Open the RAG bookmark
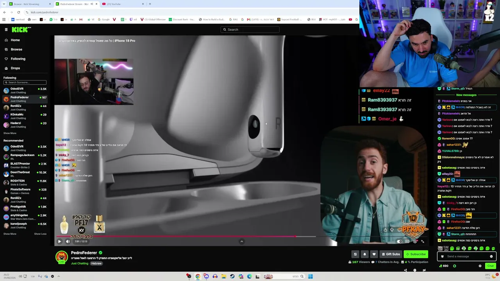Image resolution: width=500 pixels, height=281 pixels. [x=233, y=20]
